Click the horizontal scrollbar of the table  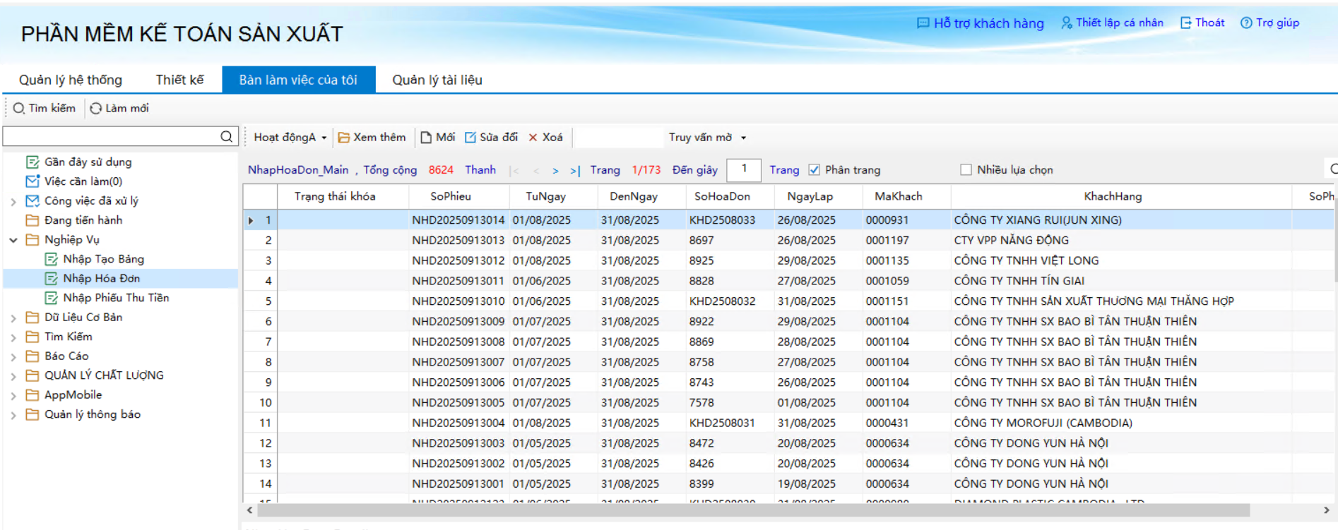[753, 510]
